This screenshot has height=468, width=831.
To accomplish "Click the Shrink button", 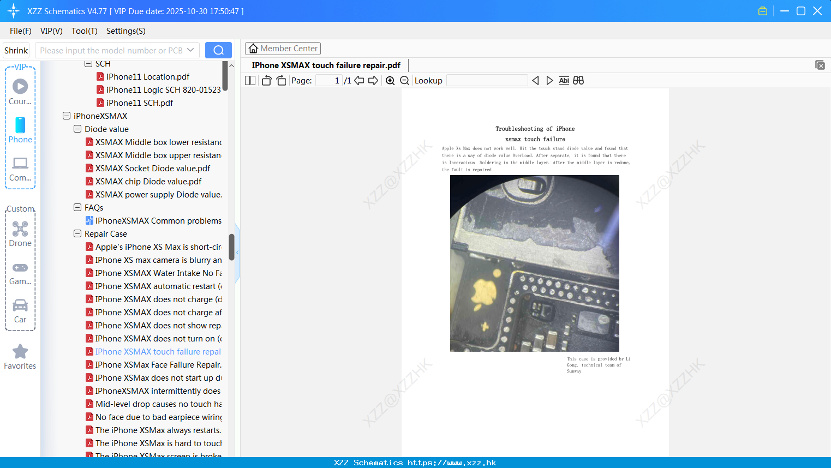I will tap(16, 50).
